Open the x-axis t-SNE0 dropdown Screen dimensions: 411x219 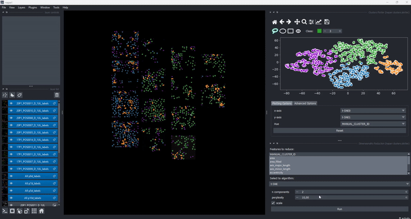(373, 111)
